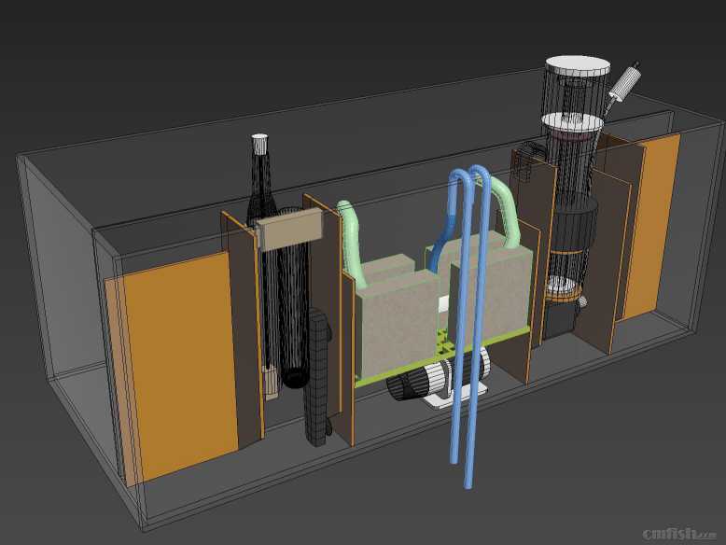726x545 pixels.
Task: Click the cmfish.com watermark
Action: point(681,533)
